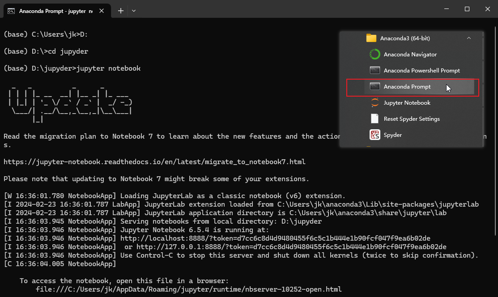The width and height of the screenshot is (498, 297).
Task: Minimize the terminal window
Action: click(447, 9)
